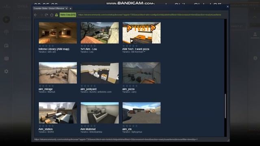Click the 1v1 Aim - Lou title
This screenshot has height=146, width=260.
[89, 49]
